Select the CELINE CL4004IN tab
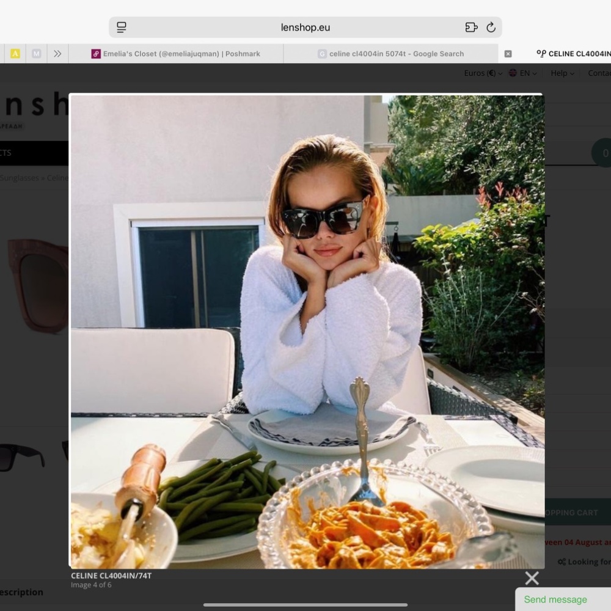 pyautogui.click(x=573, y=54)
